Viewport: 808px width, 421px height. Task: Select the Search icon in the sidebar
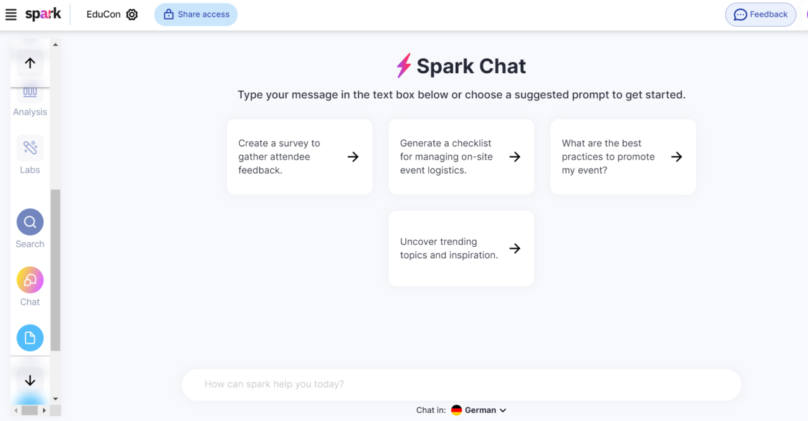pos(30,222)
